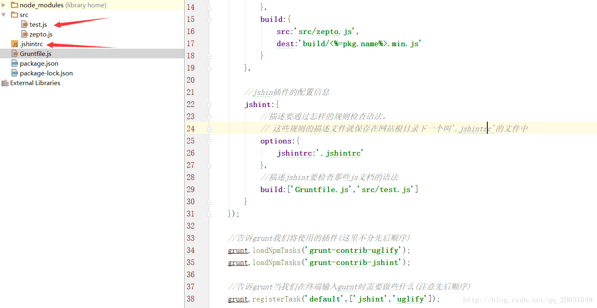Screen dimensions: 597x308
Task: Click registerTask on line 38
Action: pos(276,299)
